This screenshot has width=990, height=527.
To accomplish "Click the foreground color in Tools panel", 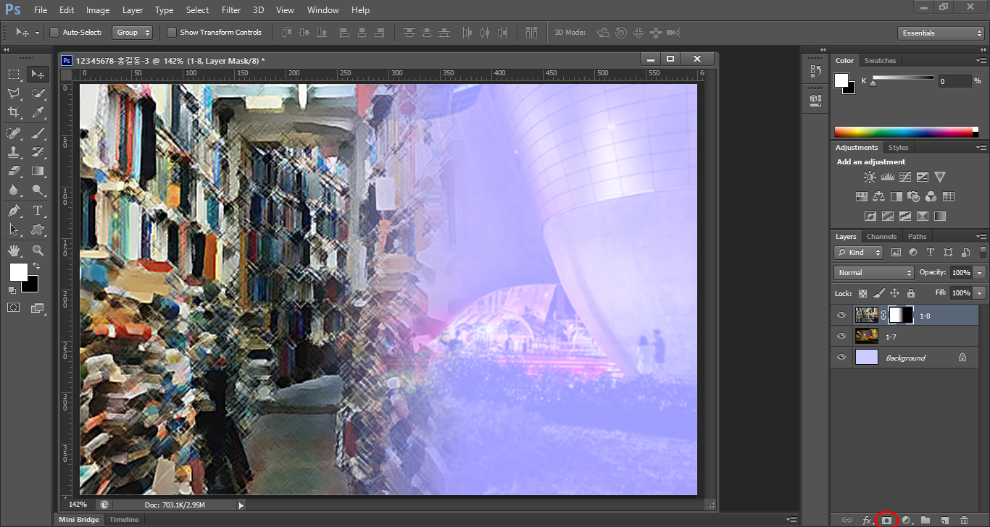I will pyautogui.click(x=18, y=272).
